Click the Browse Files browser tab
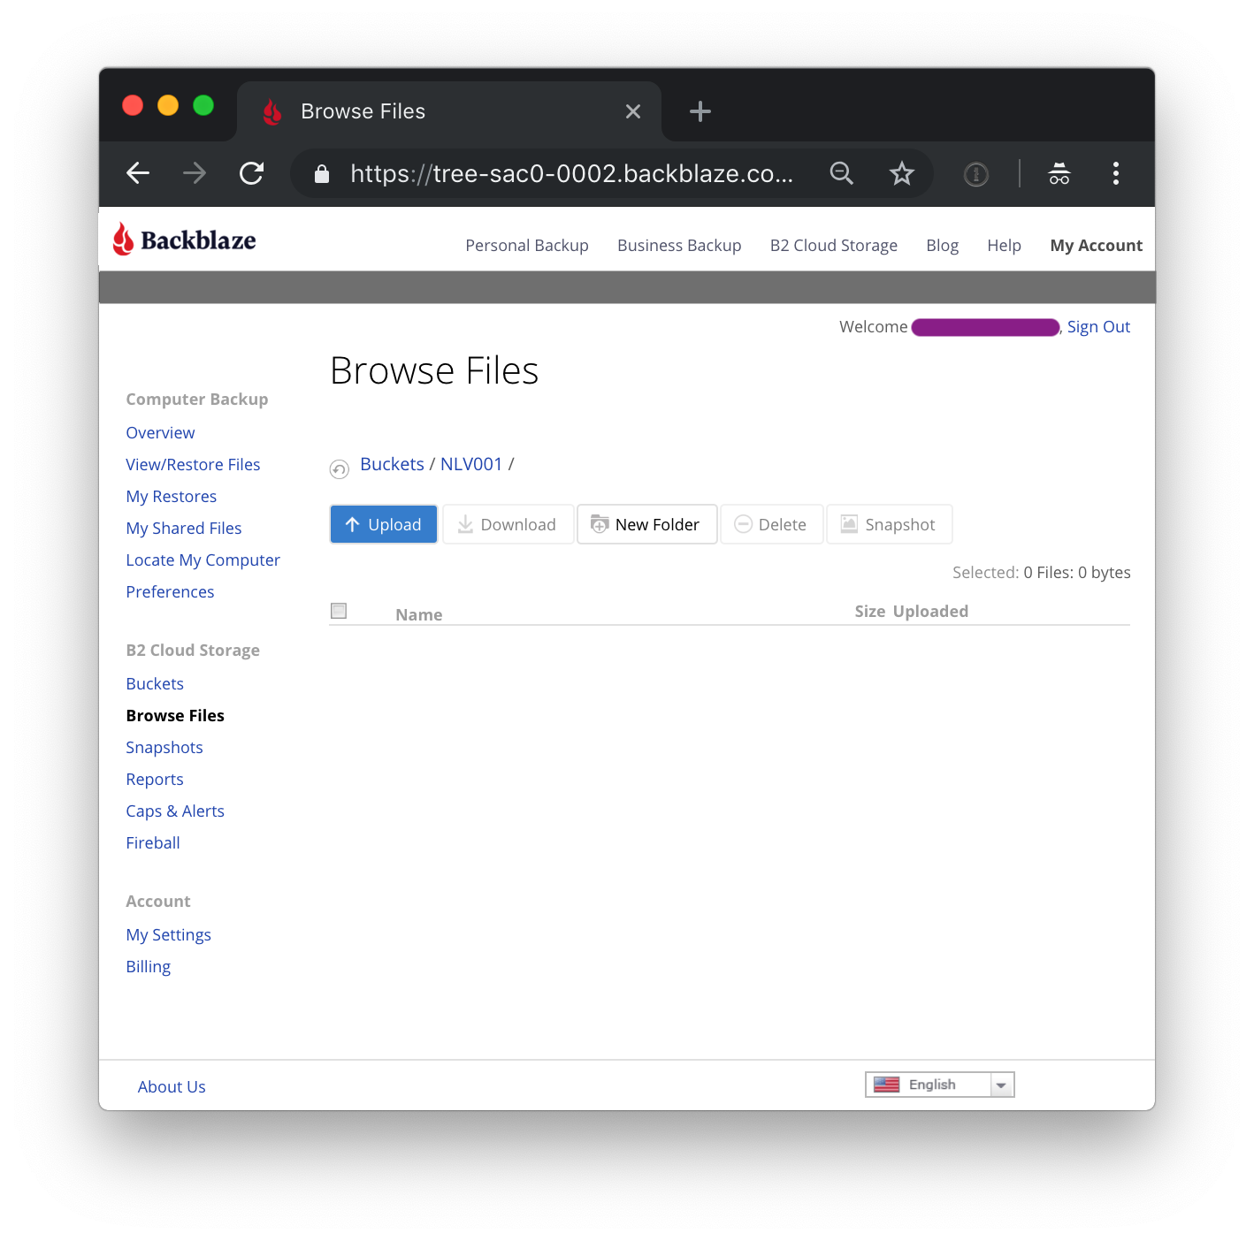The width and height of the screenshot is (1254, 1241). pos(449,111)
